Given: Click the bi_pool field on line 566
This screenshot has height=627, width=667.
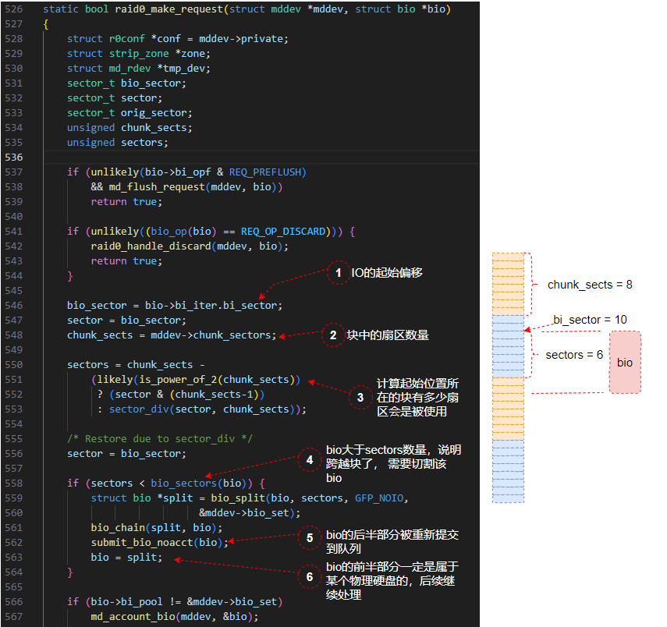Looking at the screenshot, I should [x=142, y=602].
